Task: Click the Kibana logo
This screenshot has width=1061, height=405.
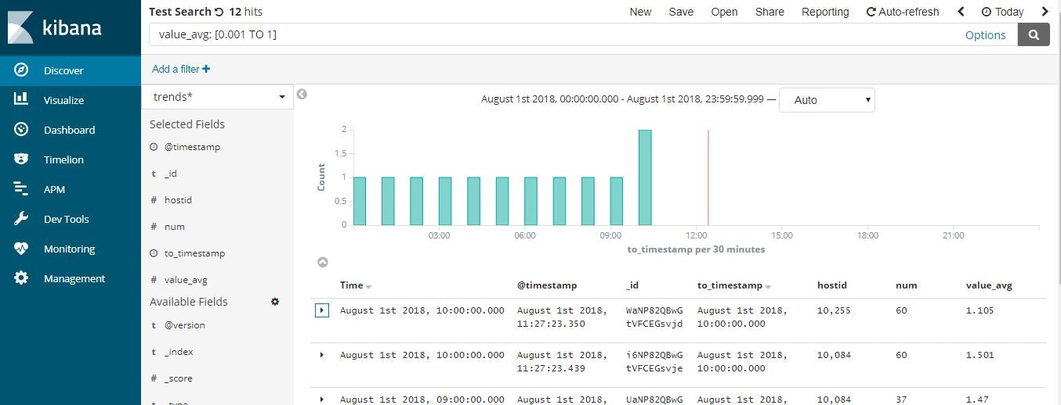Action: point(55,27)
